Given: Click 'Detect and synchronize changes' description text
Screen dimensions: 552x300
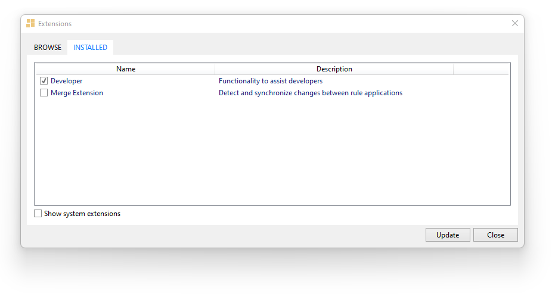Looking at the screenshot, I should [310, 93].
